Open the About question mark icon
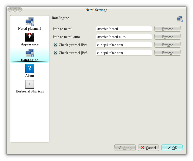The width and height of the screenshot is (193, 161). pyautogui.click(x=30, y=69)
